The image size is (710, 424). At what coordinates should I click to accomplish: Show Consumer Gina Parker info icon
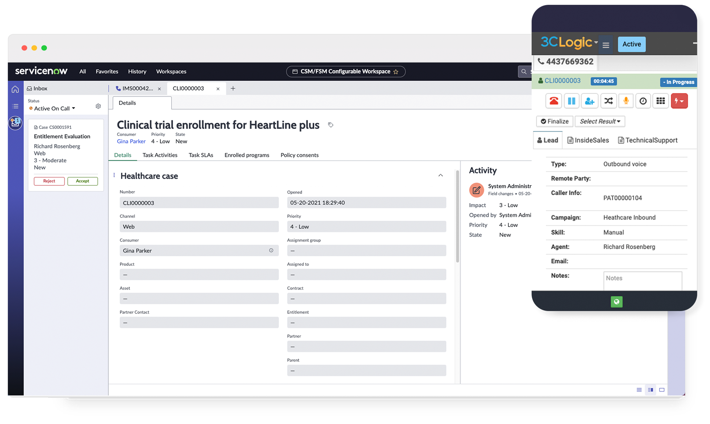click(x=271, y=250)
